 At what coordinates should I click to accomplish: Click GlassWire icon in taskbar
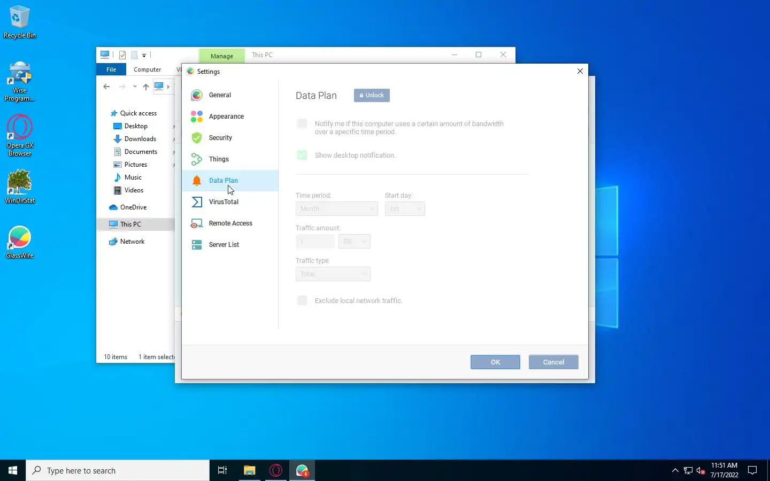tap(302, 470)
